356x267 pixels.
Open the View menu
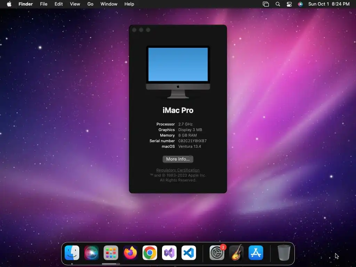click(x=75, y=4)
